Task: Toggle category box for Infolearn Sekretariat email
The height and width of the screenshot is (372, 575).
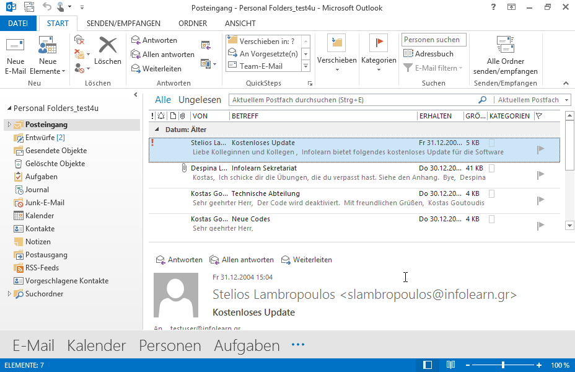Action: click(x=492, y=168)
